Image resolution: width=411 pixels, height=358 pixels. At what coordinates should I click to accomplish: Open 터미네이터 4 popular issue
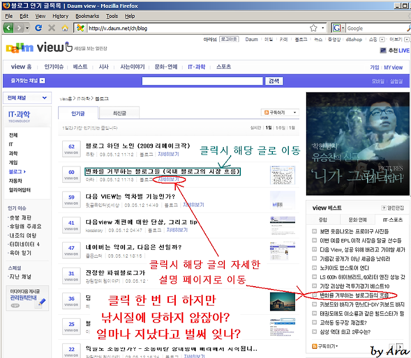coord(24,245)
